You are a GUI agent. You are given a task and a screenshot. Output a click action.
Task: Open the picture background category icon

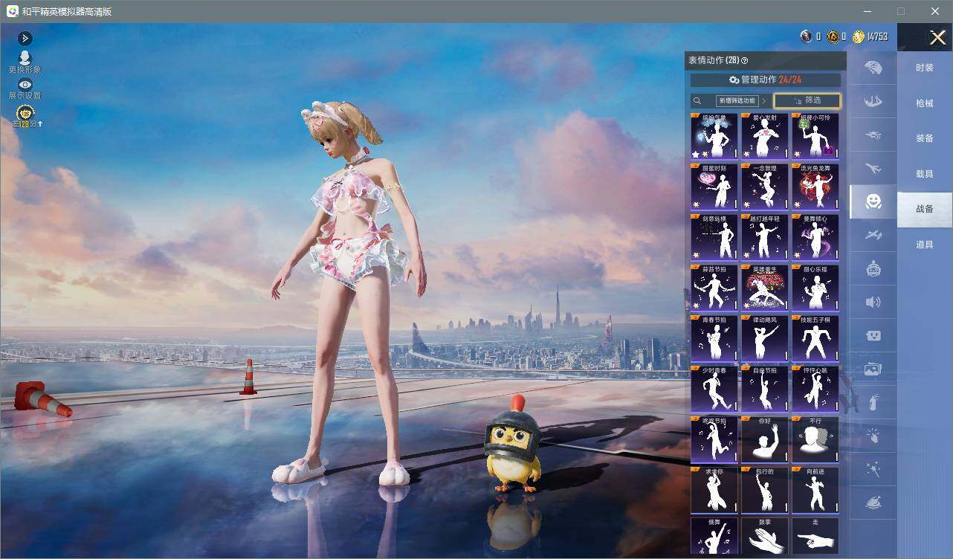873,369
